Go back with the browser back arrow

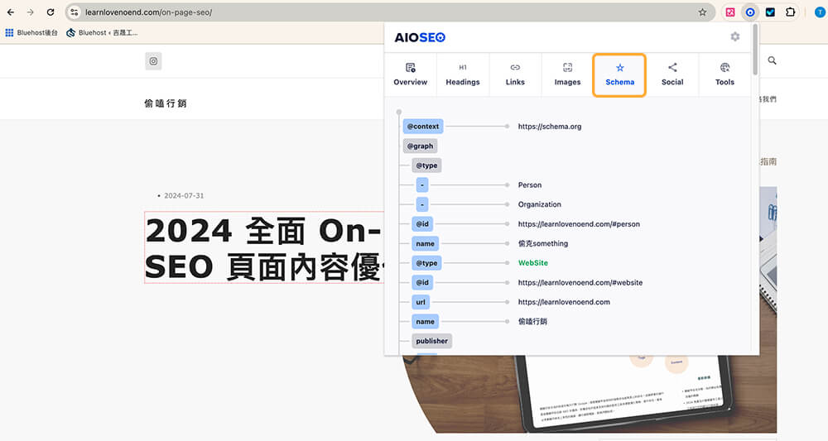[11, 12]
